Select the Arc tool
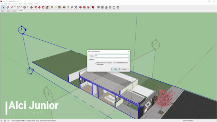Image resolution: width=217 pixels, height=122 pixels. click(18, 7)
